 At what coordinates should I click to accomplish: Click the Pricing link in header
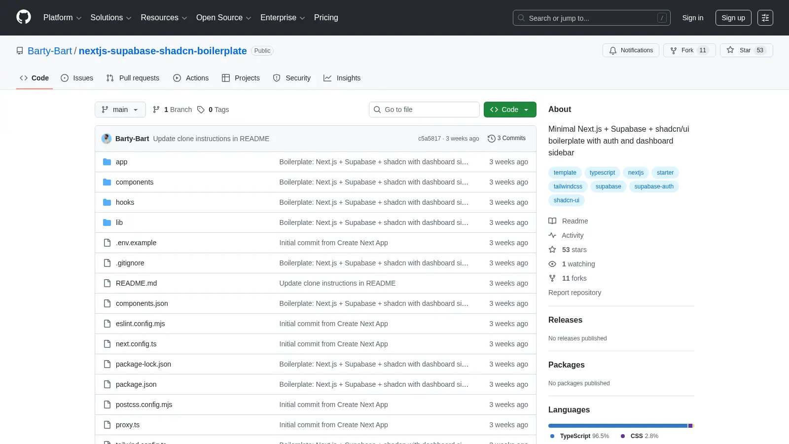pos(326,18)
